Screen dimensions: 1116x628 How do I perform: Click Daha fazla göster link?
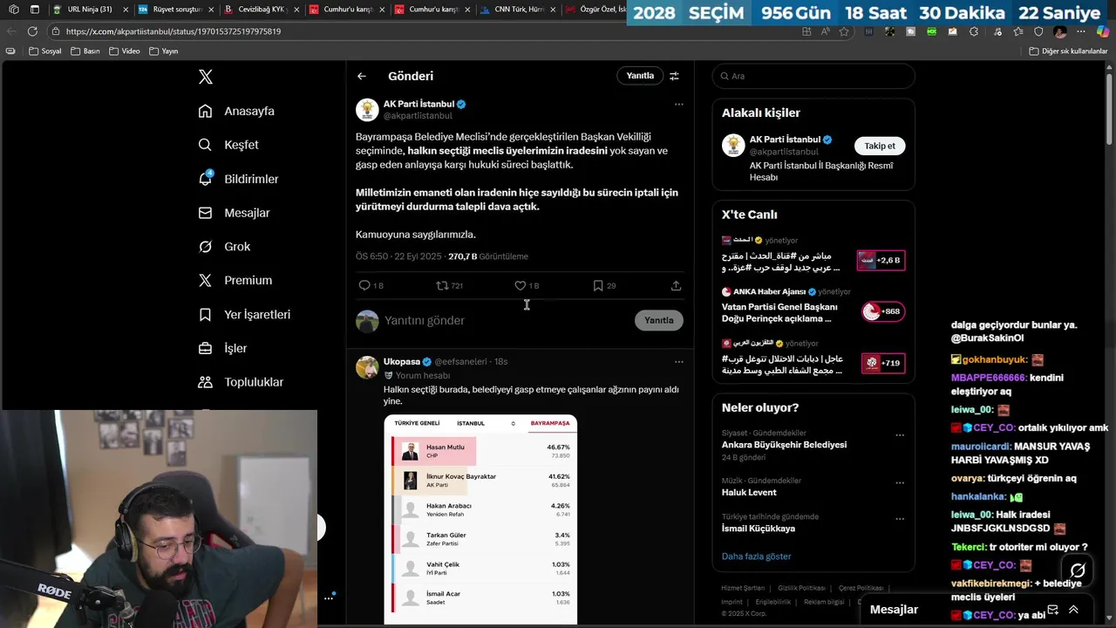(756, 556)
